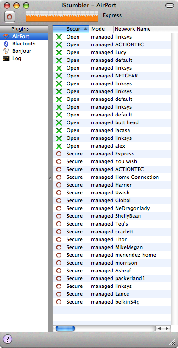Click the secure-network icon for Global
The height and width of the screenshot is (348, 178).
coord(59,200)
